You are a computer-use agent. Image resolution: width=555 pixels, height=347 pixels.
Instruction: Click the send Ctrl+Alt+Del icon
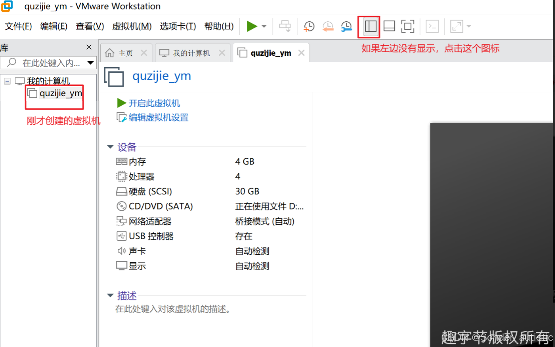click(x=285, y=26)
